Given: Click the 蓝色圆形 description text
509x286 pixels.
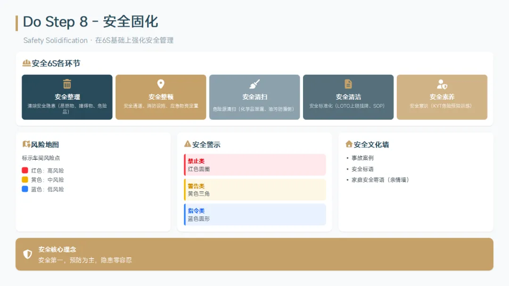Looking at the screenshot, I should 199,219.
